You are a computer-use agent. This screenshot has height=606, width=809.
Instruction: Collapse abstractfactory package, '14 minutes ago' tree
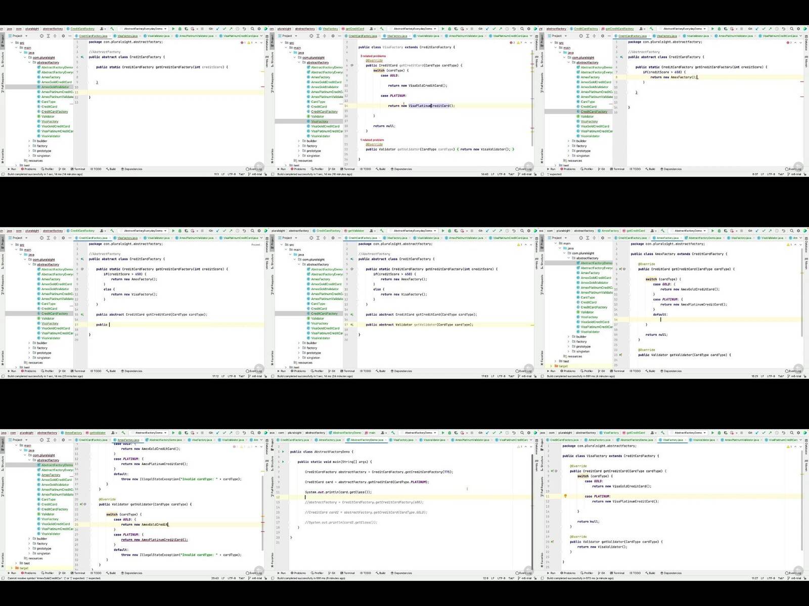click(x=29, y=63)
